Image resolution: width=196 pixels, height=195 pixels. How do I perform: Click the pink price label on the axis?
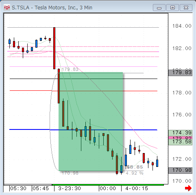point(180,138)
